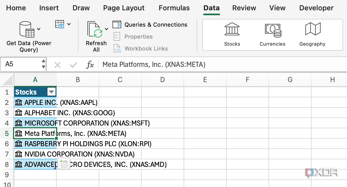The image size is (347, 187).
Task: Open the Formulas ribbon tab
Action: pyautogui.click(x=174, y=8)
